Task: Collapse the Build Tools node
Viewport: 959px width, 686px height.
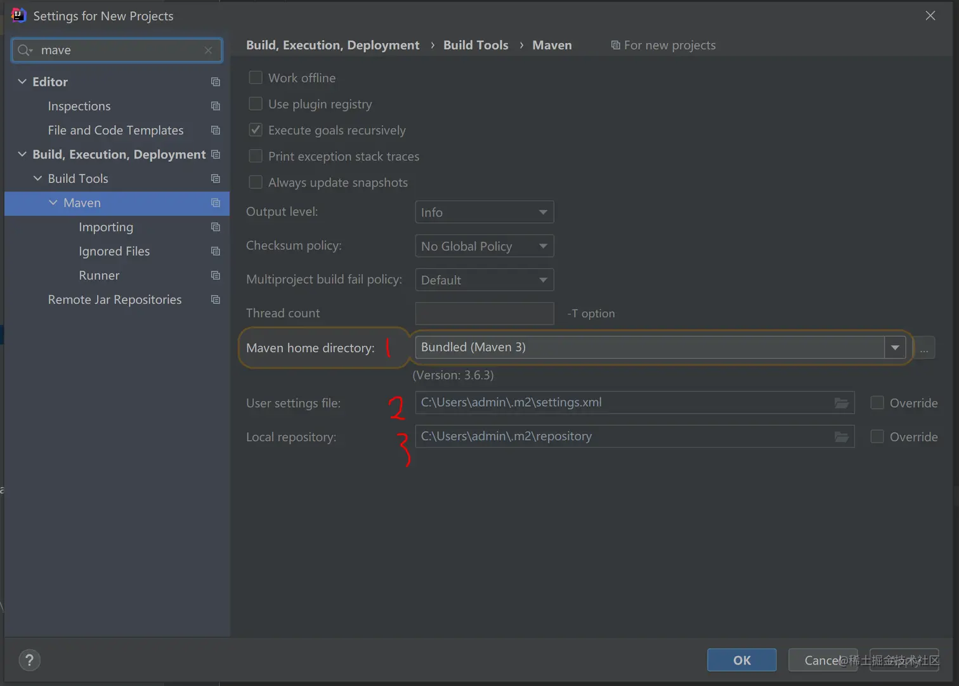Action: [x=37, y=178]
